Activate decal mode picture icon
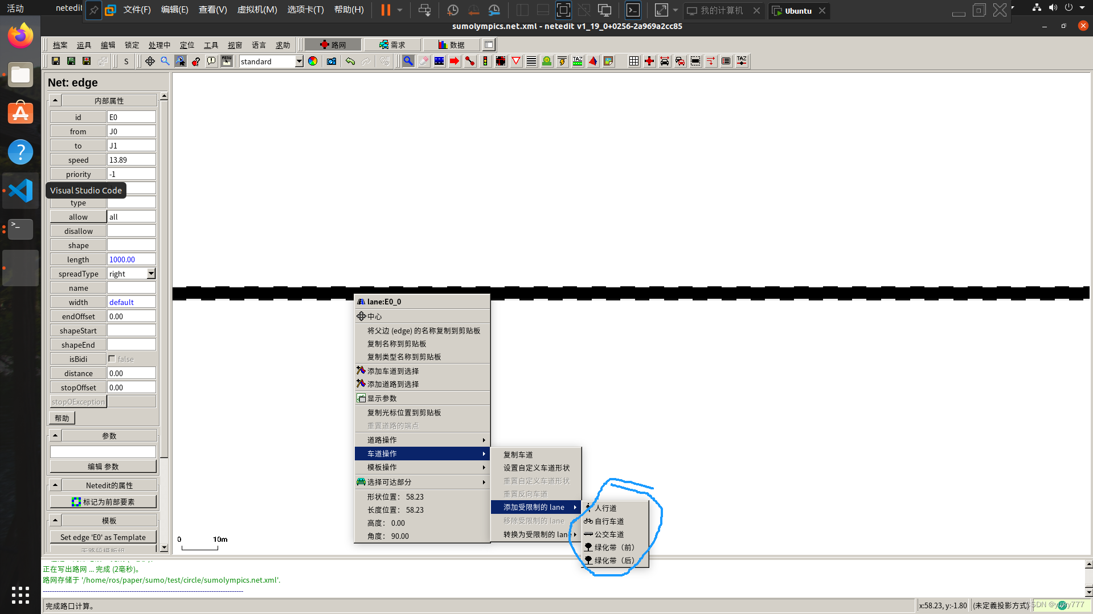 [608, 61]
